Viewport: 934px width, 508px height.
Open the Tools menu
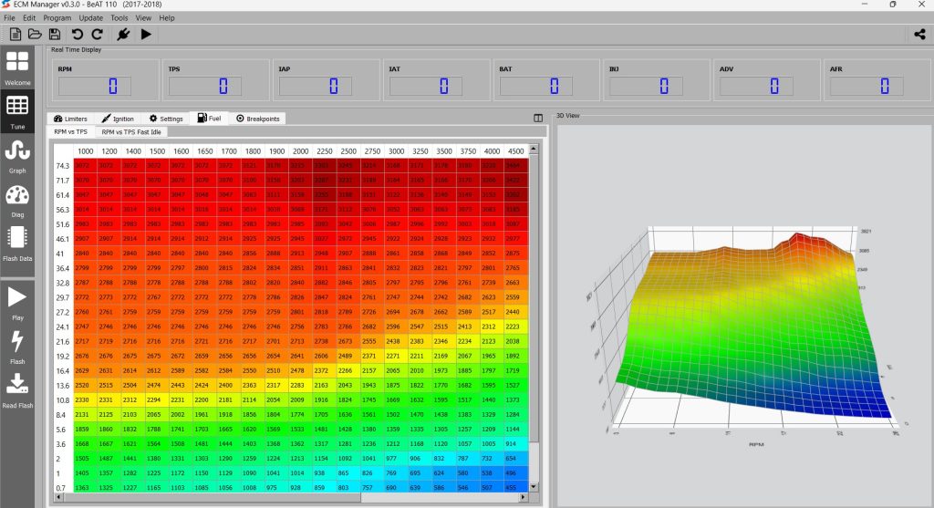point(119,18)
